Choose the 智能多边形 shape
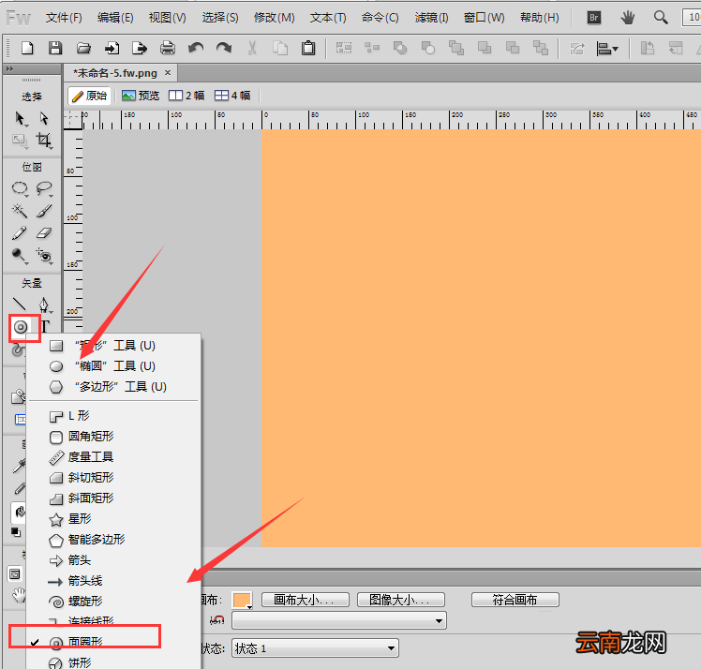 coord(113,540)
